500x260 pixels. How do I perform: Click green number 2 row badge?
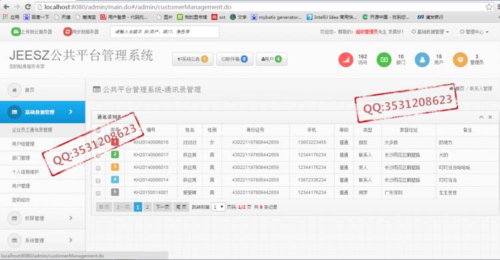click(115, 155)
